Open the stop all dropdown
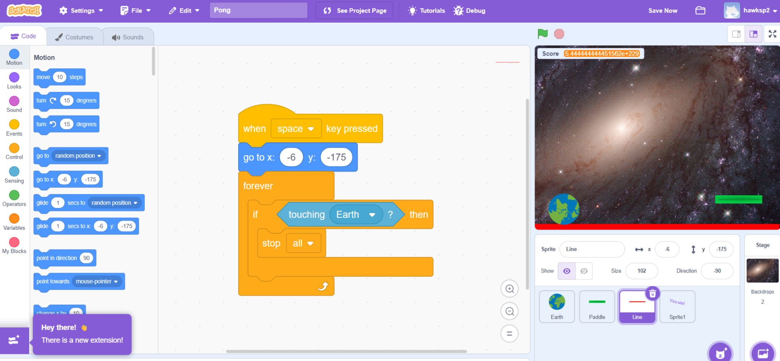Image resolution: width=780 pixels, height=361 pixels. click(x=310, y=243)
